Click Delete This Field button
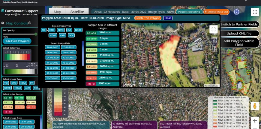Screen dimensions: 261x129 coord(216,12)
